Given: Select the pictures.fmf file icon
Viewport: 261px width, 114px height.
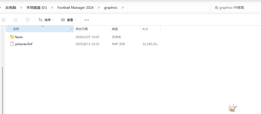Looking at the screenshot, I should 12,44.
